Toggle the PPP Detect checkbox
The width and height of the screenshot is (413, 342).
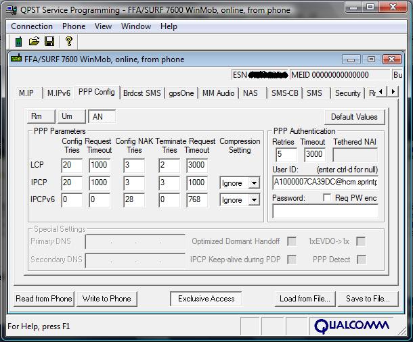362,260
